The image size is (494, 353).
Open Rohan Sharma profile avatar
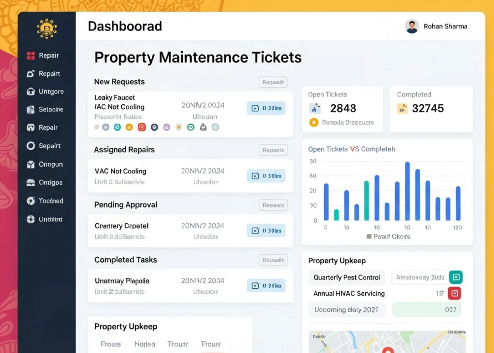pos(412,26)
